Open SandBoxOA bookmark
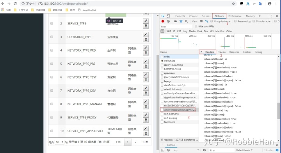281x153 pixels. pos(87,10)
